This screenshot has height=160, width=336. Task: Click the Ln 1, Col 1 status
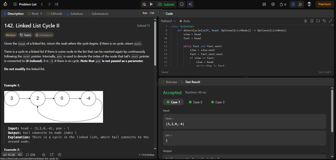tap(325, 72)
